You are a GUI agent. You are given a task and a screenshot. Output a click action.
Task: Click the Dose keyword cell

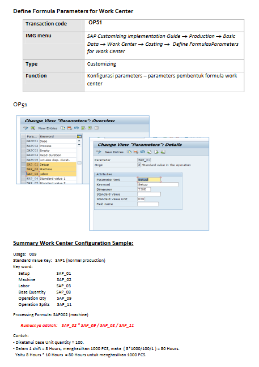(58, 141)
